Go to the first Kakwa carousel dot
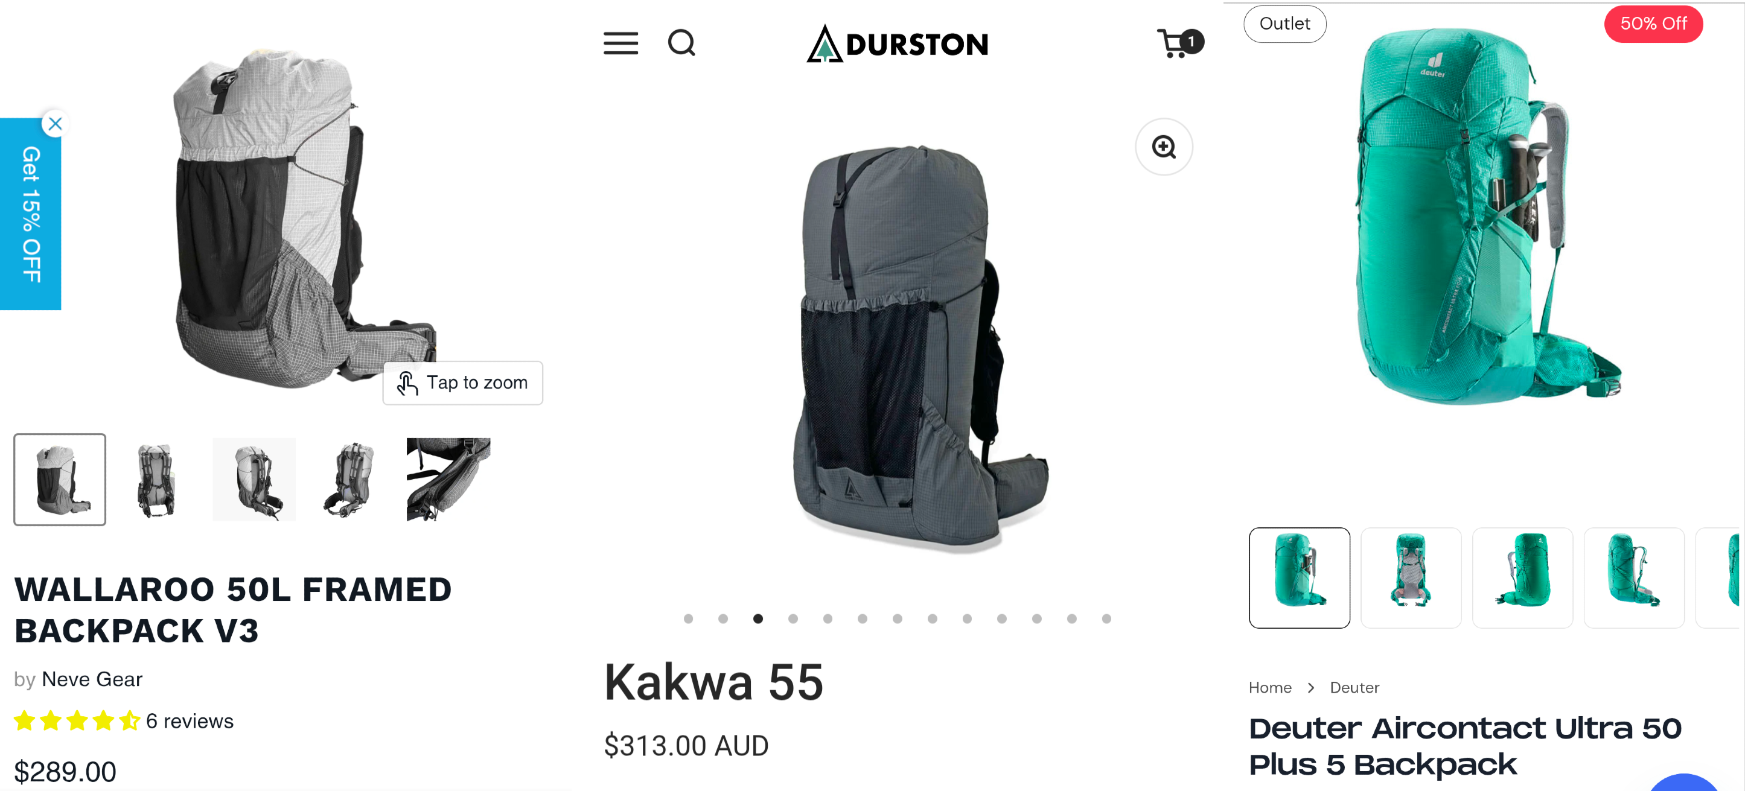1745x791 pixels. pos(688,619)
